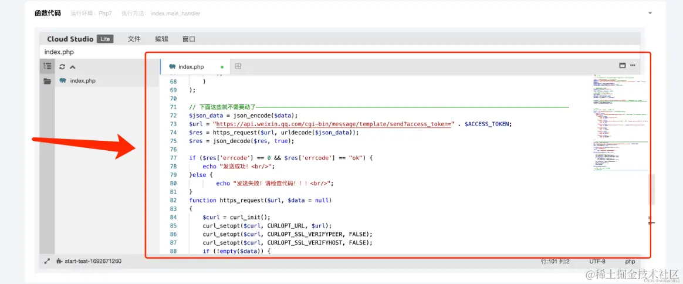This screenshot has width=683, height=284.
Task: Collapse the 函数代码 section arrow
Action: (x=650, y=13)
